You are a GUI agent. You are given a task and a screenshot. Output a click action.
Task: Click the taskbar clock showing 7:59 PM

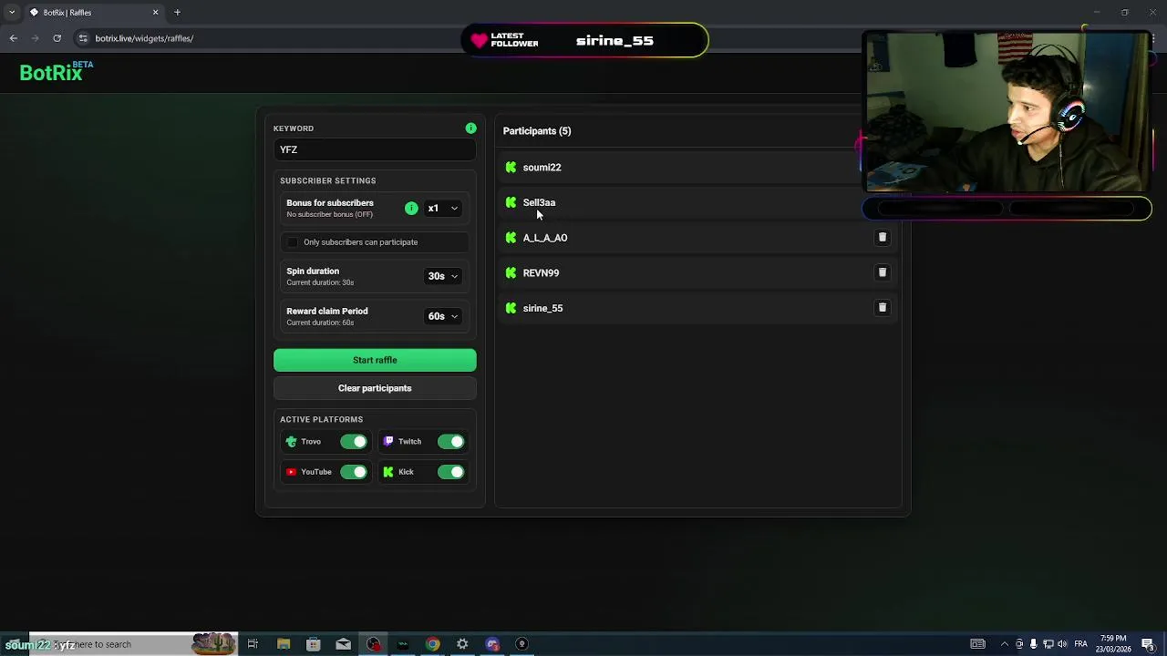[x=1113, y=644]
